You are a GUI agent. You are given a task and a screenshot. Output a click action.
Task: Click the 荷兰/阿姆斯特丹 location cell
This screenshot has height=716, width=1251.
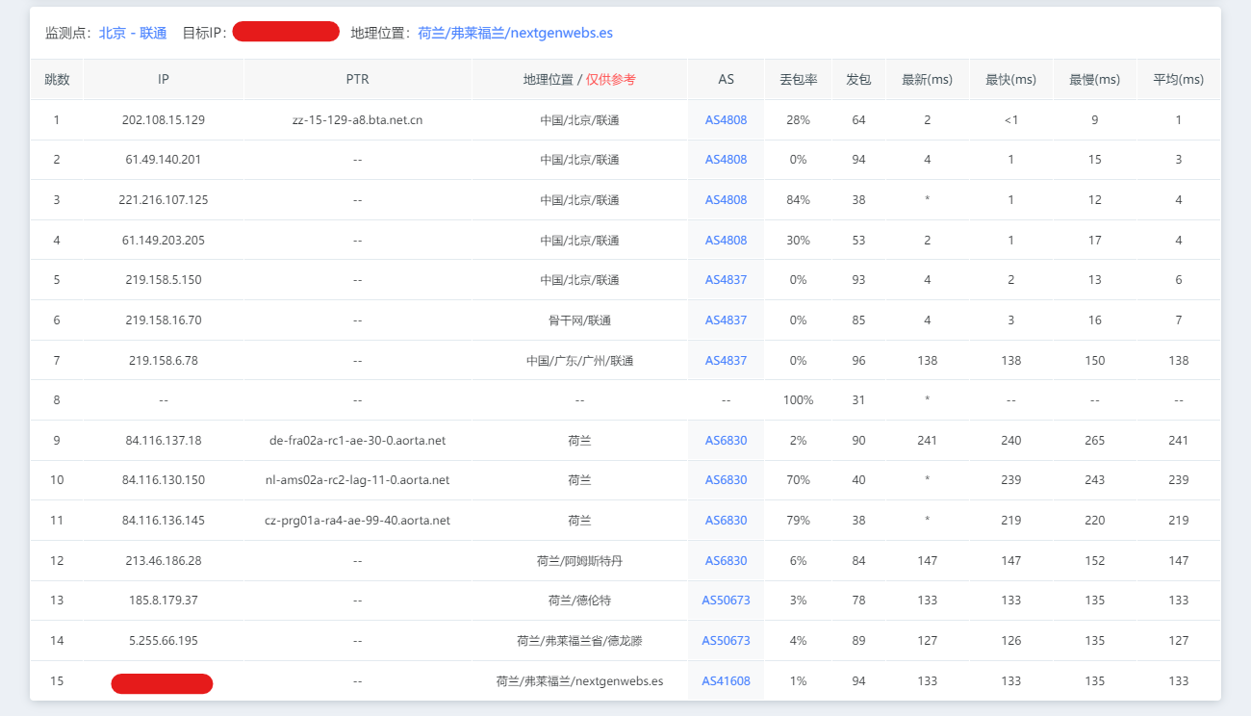coord(579,561)
